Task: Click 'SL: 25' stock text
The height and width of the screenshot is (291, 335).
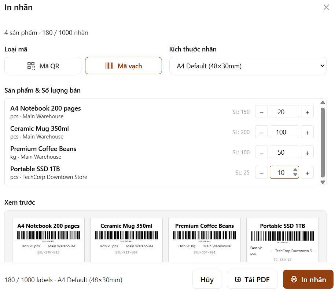Action: (x=243, y=173)
